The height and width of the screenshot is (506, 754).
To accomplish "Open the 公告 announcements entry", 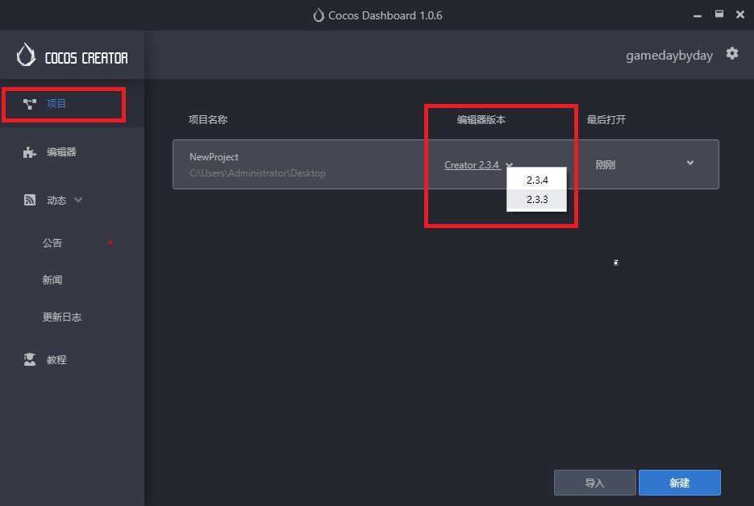I will tap(52, 243).
